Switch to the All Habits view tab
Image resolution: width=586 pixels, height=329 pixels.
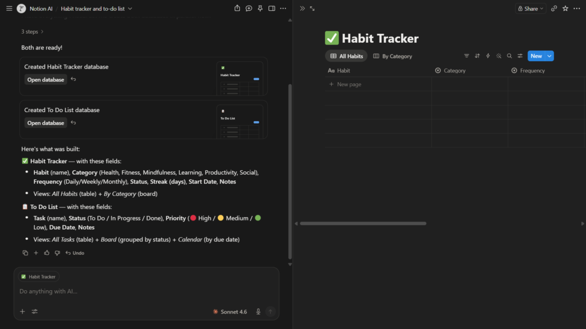coord(346,56)
